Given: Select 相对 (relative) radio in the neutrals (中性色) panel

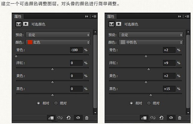Looking at the screenshot, I should click(131, 103).
